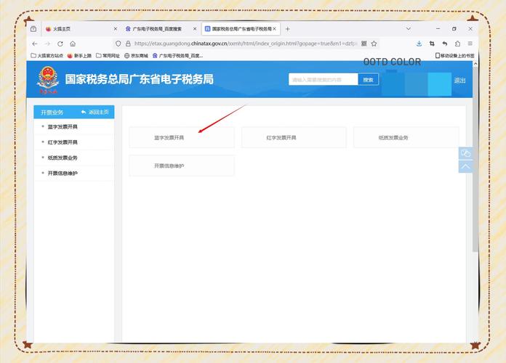Click the site search input box
506x363 pixels.
click(324, 80)
